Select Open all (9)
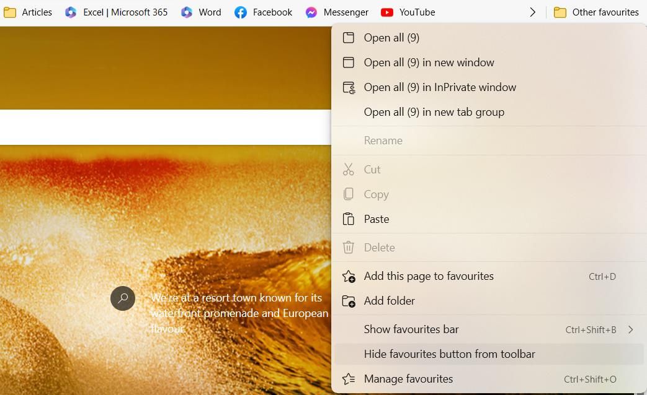Viewport: 647px width, 395px height. pyautogui.click(x=391, y=37)
